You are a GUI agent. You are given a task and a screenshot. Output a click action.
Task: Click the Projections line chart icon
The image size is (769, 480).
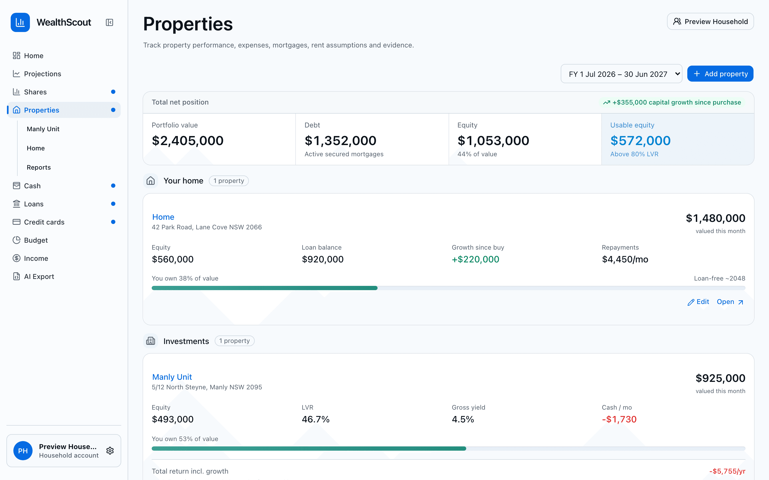pos(17,74)
